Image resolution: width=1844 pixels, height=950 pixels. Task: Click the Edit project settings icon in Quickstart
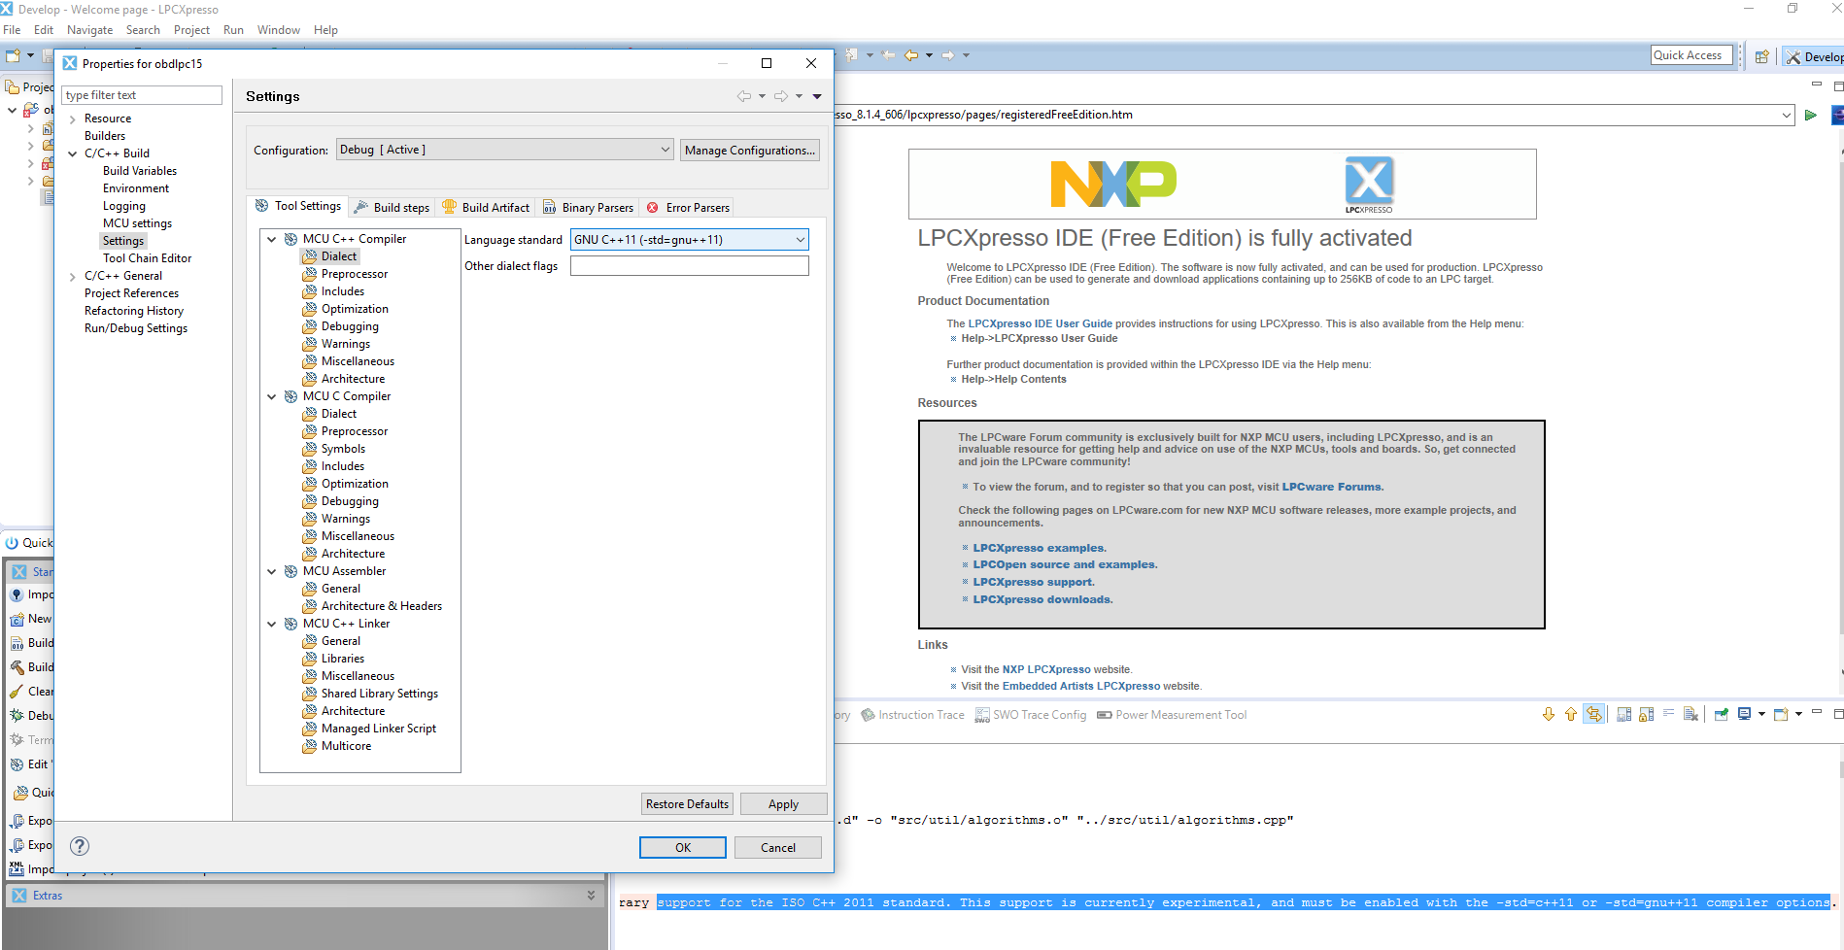tap(17, 764)
